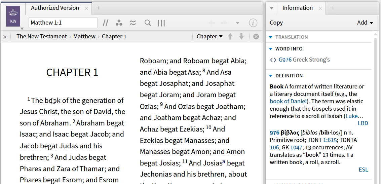This screenshot has width=381, height=184.
Task: Close the navigation bar with the X icon
Action: coord(256,37)
